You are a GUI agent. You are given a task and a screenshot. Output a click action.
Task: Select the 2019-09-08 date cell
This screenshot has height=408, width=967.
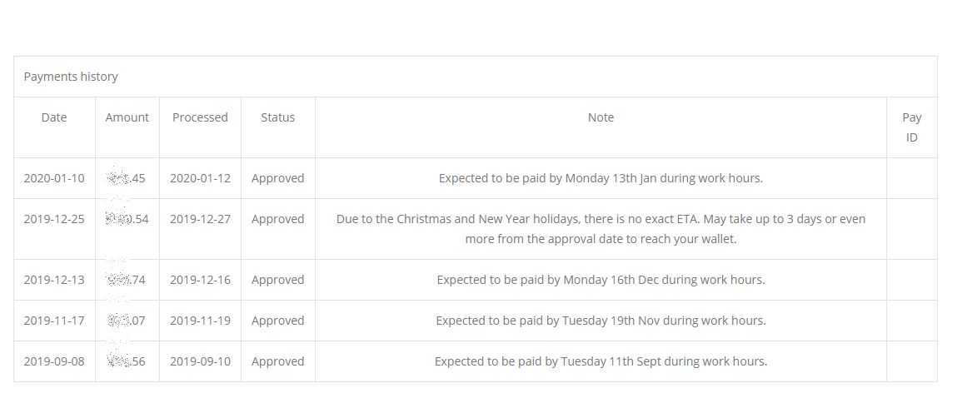coord(54,361)
